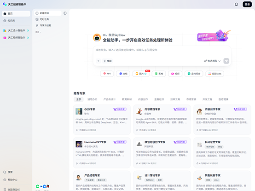Click the 视频 quick action chip
The height and width of the screenshot is (191, 255).
coord(175,74)
